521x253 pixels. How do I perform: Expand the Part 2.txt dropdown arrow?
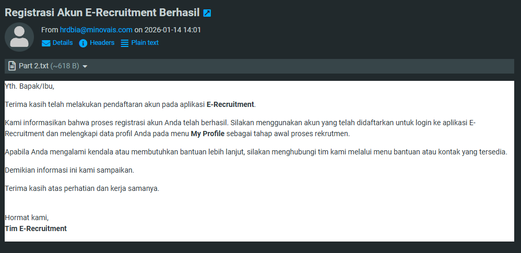tap(85, 66)
